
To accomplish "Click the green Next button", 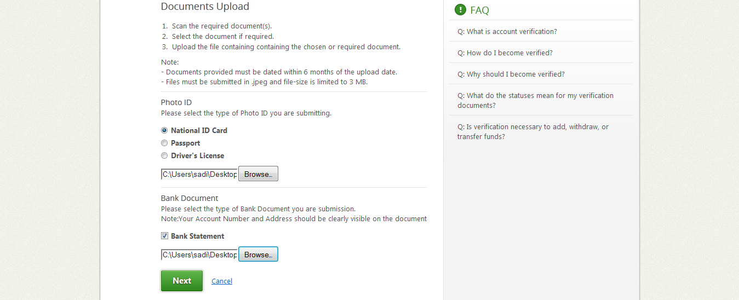I will pos(182,281).
